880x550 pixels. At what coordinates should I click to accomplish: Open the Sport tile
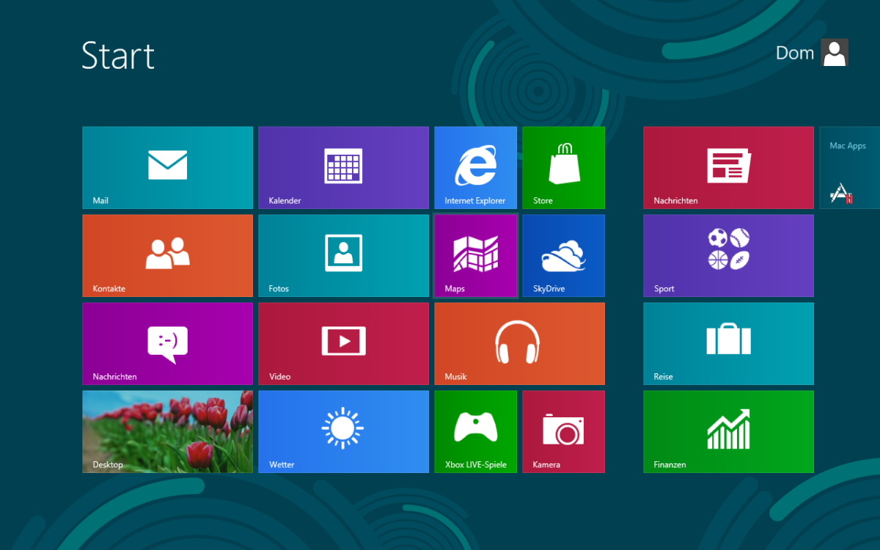click(x=728, y=255)
